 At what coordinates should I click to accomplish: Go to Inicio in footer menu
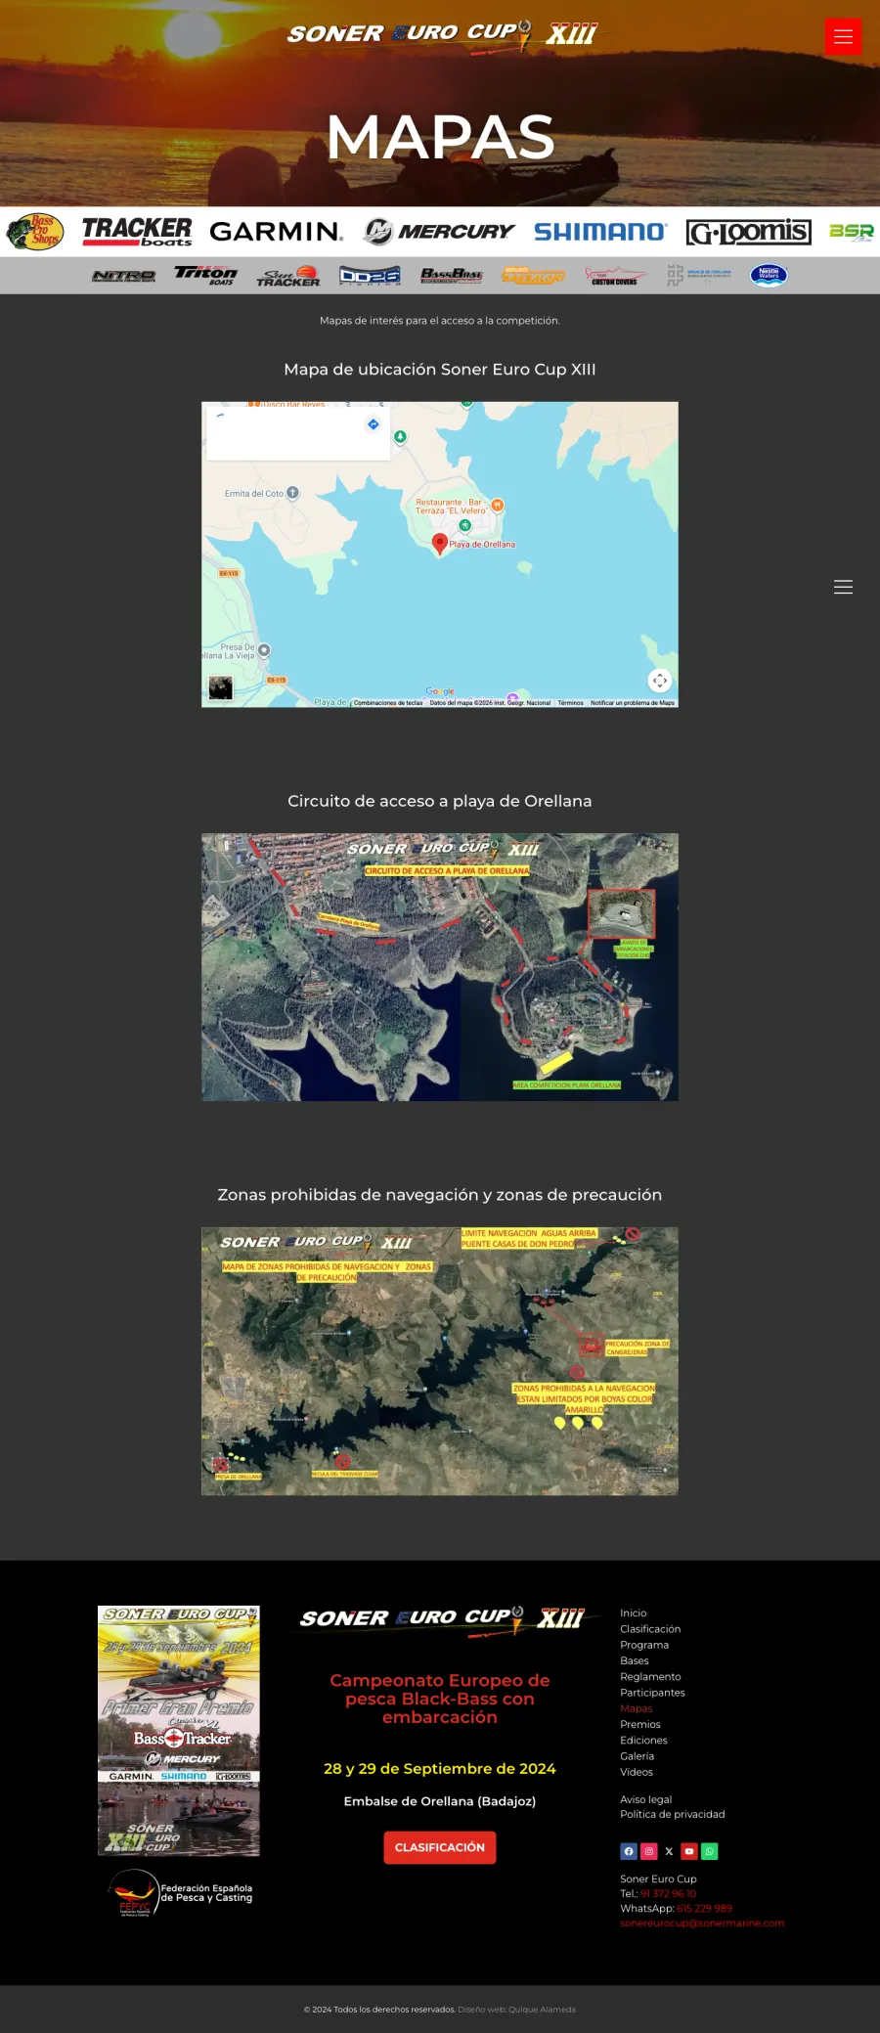633,1613
